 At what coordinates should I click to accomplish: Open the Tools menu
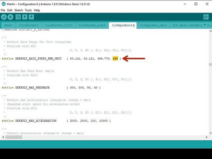point(28,10)
